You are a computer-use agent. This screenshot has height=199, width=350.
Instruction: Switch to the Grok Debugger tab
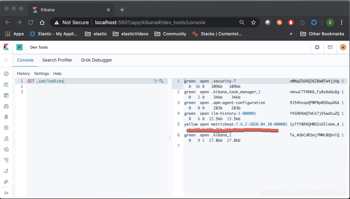coord(97,60)
